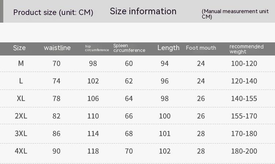Click the hip circumference value 106
This screenshot has height=164, width=275.
pos(93,99)
